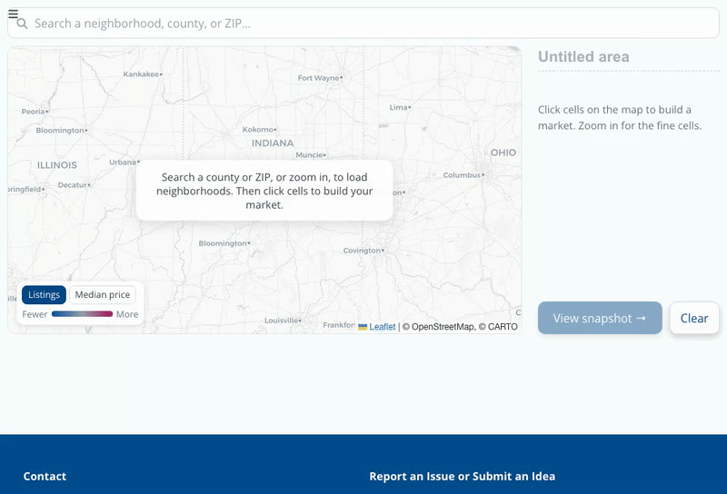Click the search magnifier icon

pyautogui.click(x=22, y=24)
